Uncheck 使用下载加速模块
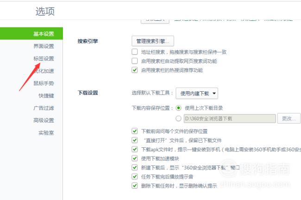301x200 pixels. coord(135,158)
